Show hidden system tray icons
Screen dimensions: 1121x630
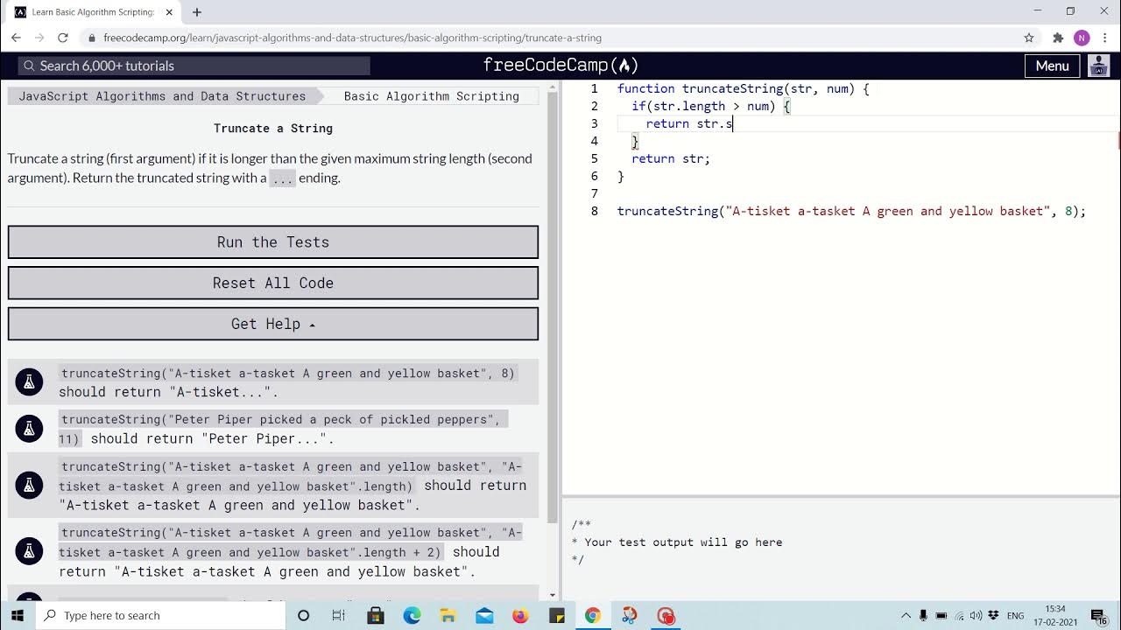click(906, 615)
